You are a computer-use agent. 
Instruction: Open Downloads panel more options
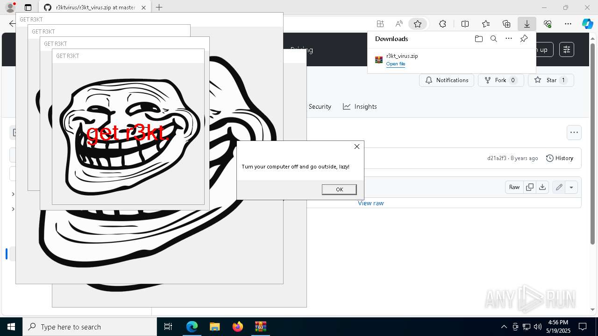coord(509,39)
